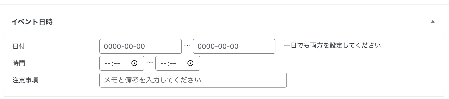Open the end time clock picker icon
449x99 pixels.
190,63
